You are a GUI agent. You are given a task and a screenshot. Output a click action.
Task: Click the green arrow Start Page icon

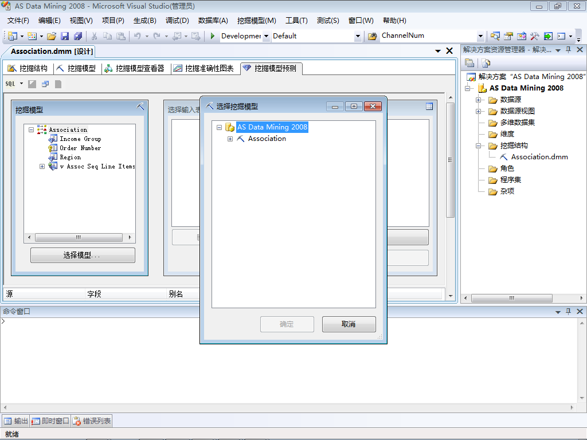pos(548,36)
